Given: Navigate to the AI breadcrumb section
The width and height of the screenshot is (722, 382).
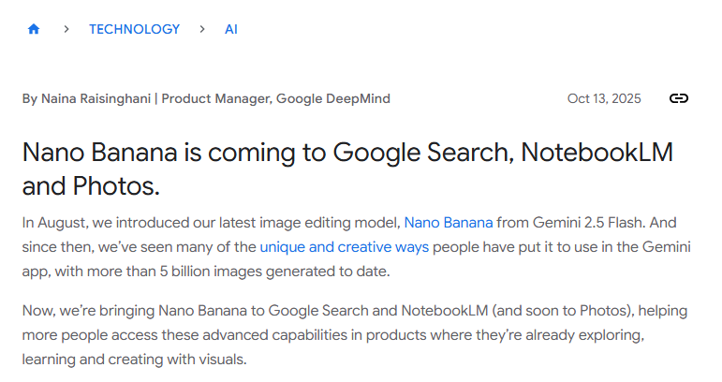Looking at the screenshot, I should click(231, 29).
